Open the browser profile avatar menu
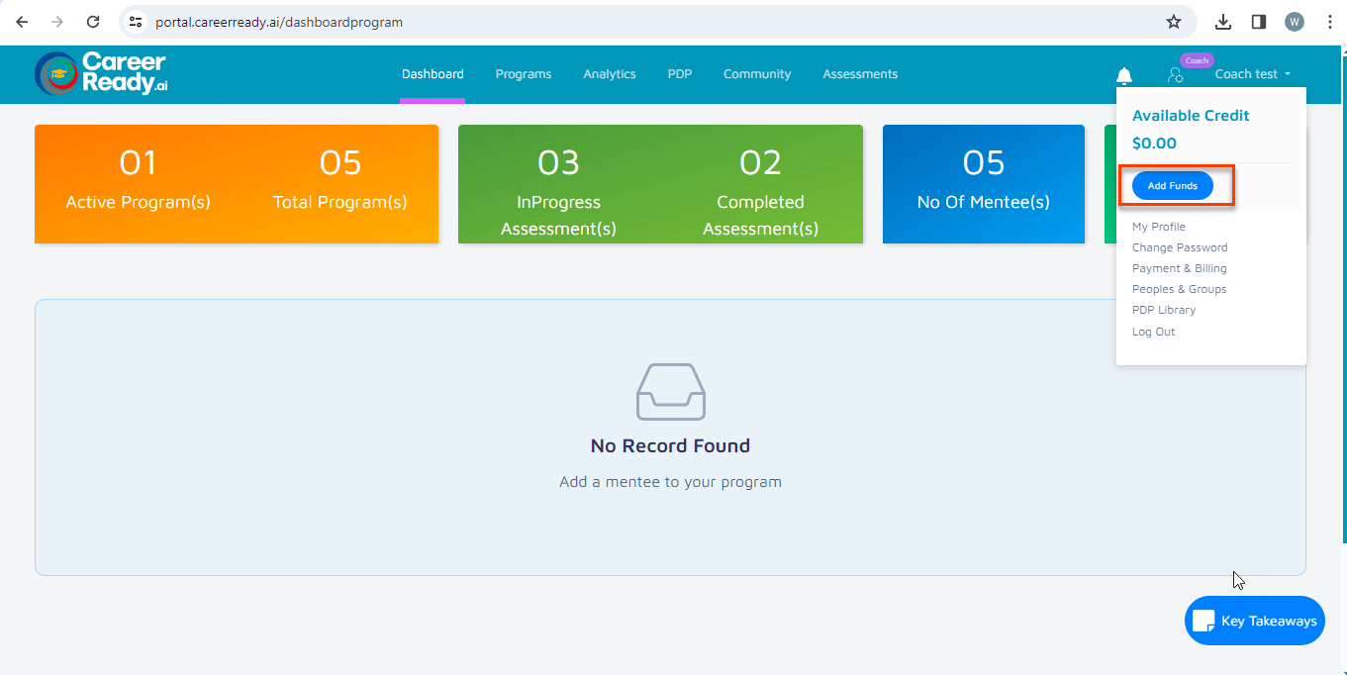 pyautogui.click(x=1295, y=21)
